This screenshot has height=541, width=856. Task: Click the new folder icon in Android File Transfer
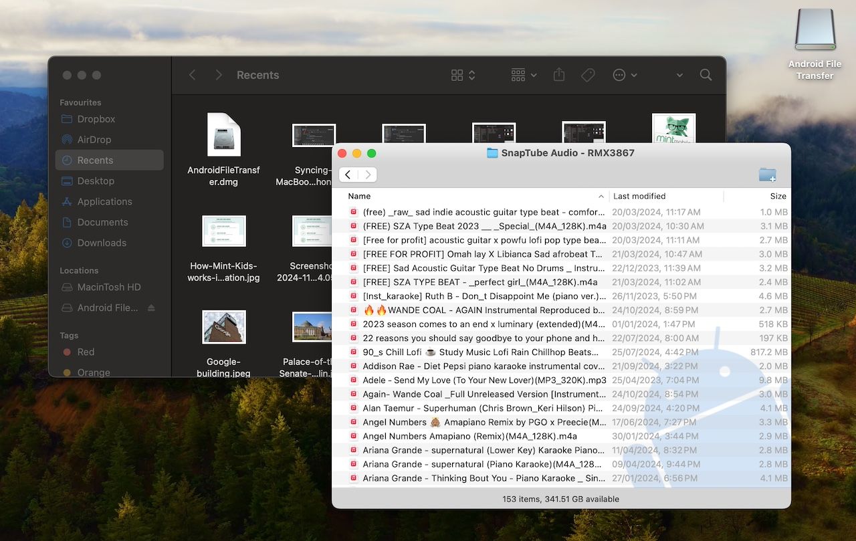point(767,175)
